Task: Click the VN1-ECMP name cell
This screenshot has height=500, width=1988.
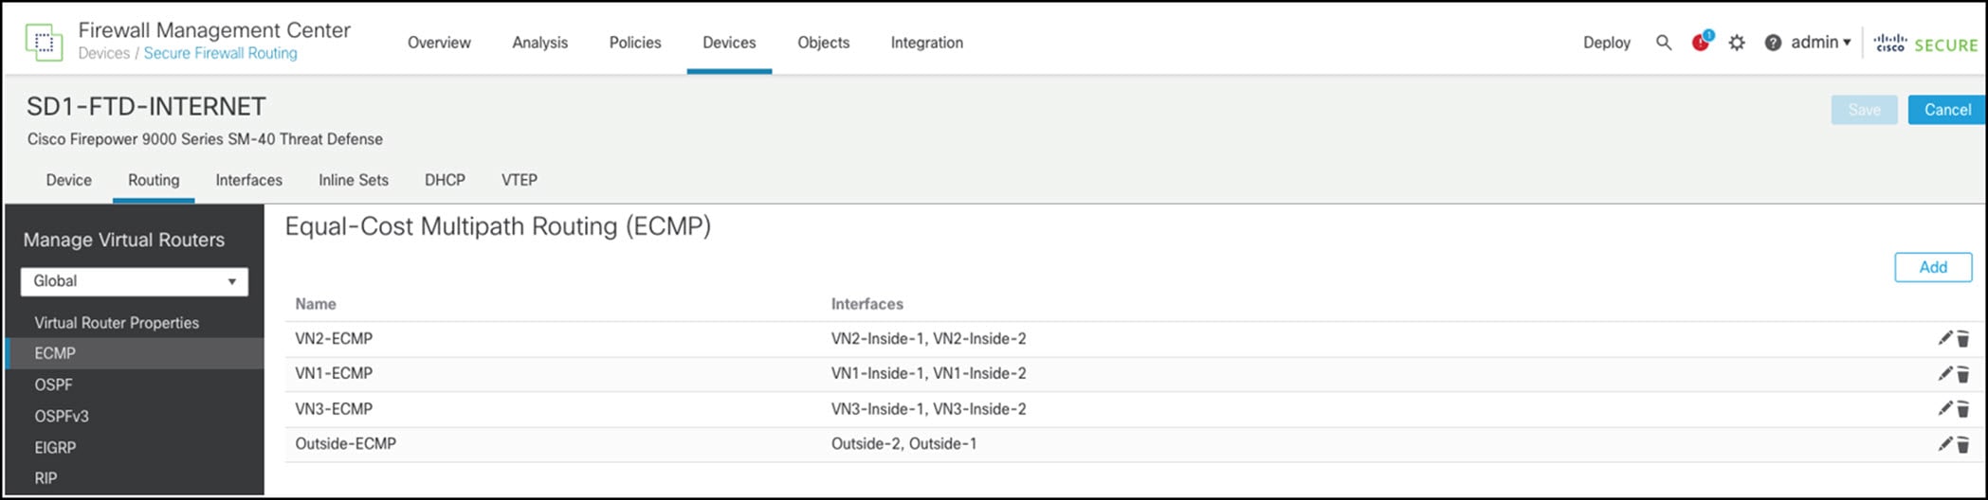Action: point(334,373)
